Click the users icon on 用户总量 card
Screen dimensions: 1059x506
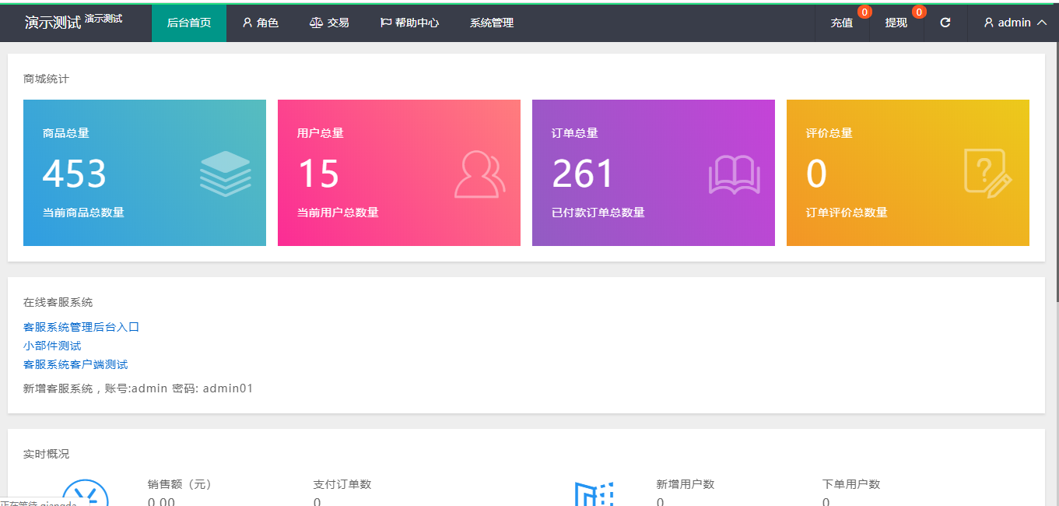pyautogui.click(x=479, y=174)
